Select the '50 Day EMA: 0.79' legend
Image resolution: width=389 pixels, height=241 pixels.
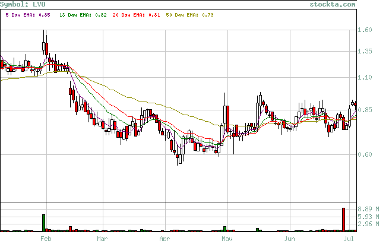coord(190,15)
